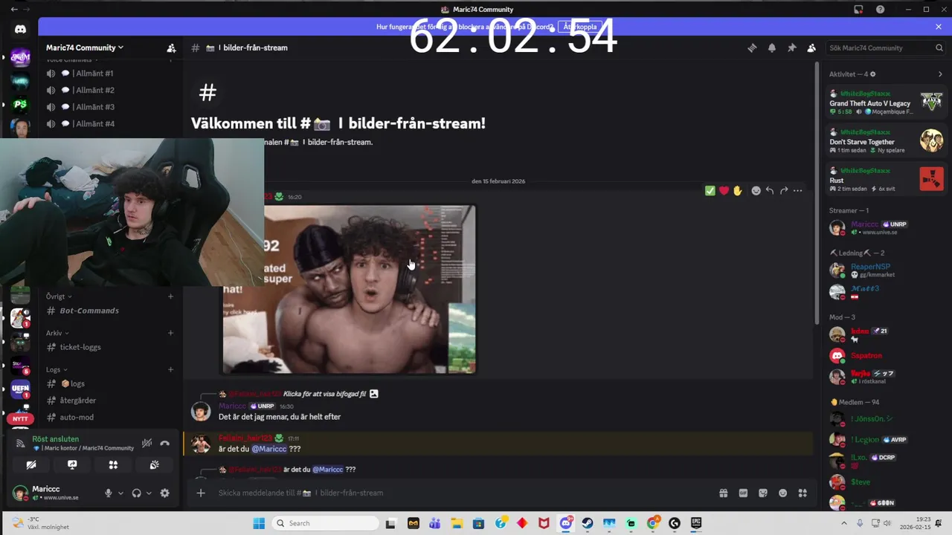Open member ReaperNSP in Ledning list

(886, 270)
